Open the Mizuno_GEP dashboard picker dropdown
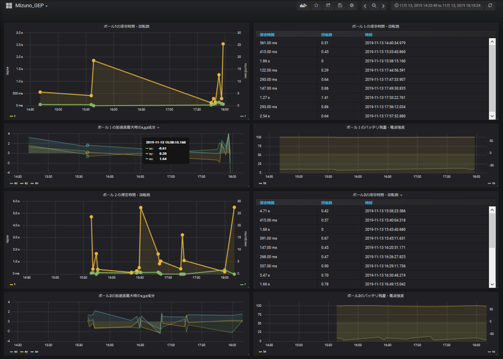The height and width of the screenshot is (359, 503). (x=31, y=6)
